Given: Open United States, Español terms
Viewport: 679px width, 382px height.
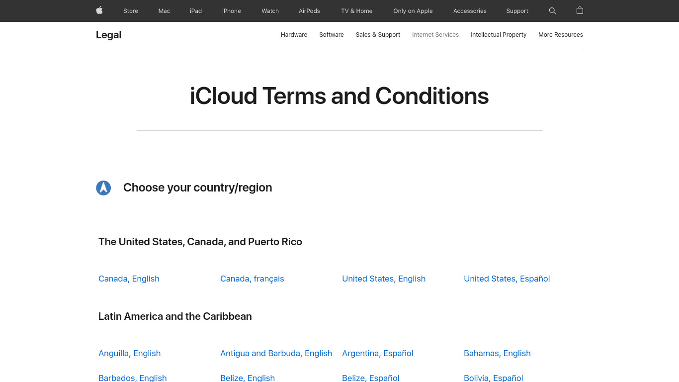Looking at the screenshot, I should [x=507, y=279].
